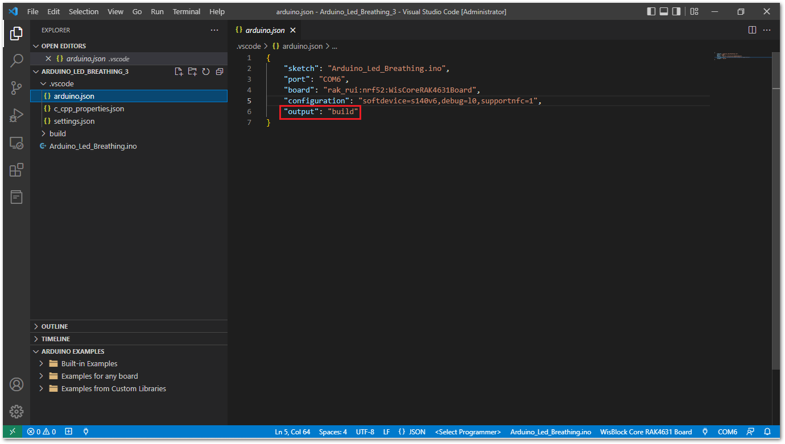Select arduino.json file in .vscode folder
This screenshot has width=785, height=444.
[x=129, y=96]
